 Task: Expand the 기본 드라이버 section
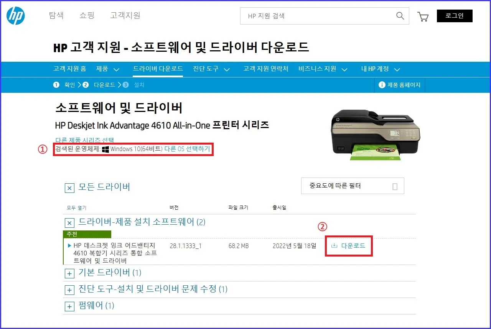coord(69,273)
